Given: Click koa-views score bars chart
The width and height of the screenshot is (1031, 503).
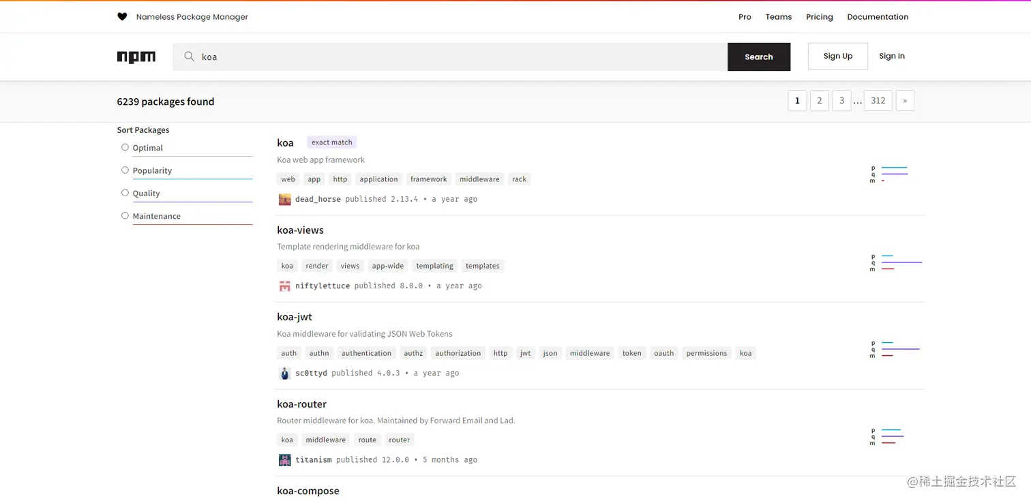Looking at the screenshot, I should click(x=896, y=262).
